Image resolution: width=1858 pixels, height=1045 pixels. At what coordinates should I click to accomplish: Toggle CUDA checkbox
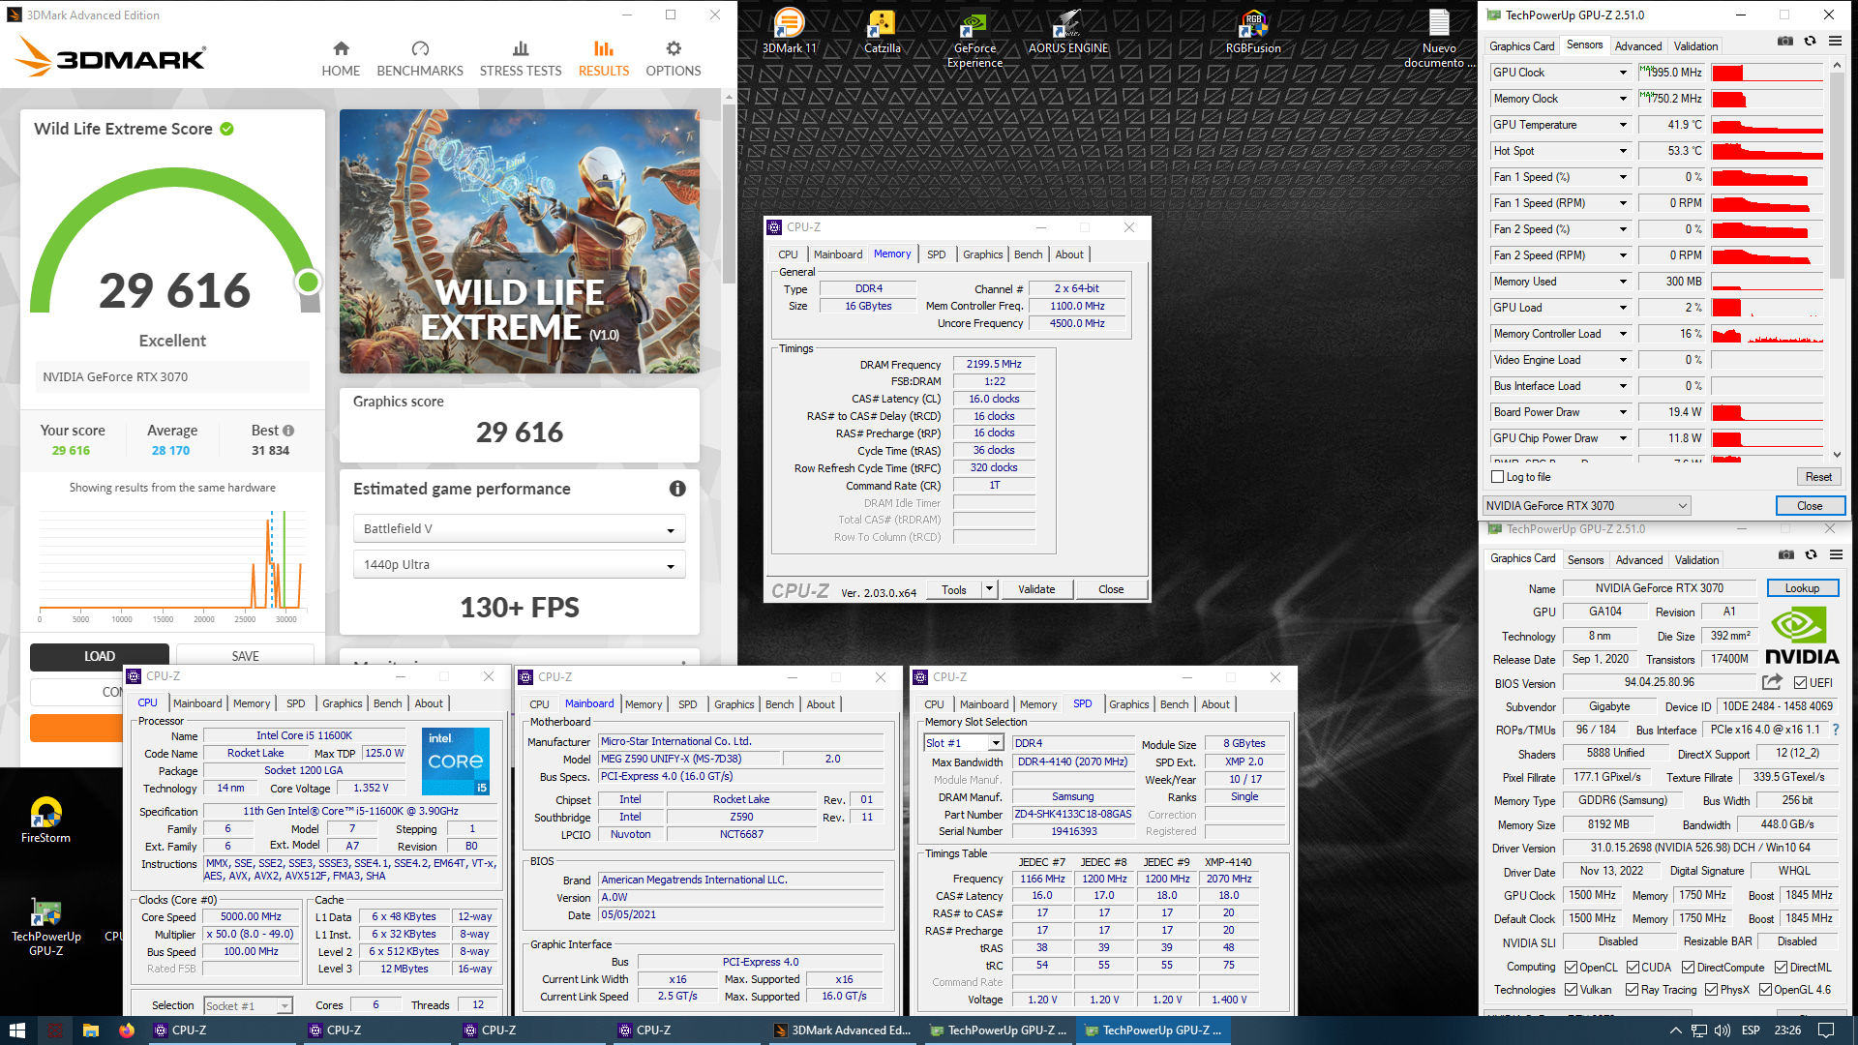1633,968
